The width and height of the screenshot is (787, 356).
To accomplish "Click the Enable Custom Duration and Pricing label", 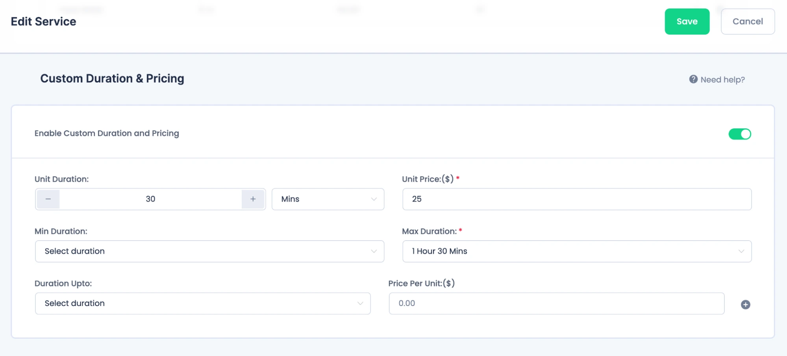I will click(x=107, y=133).
